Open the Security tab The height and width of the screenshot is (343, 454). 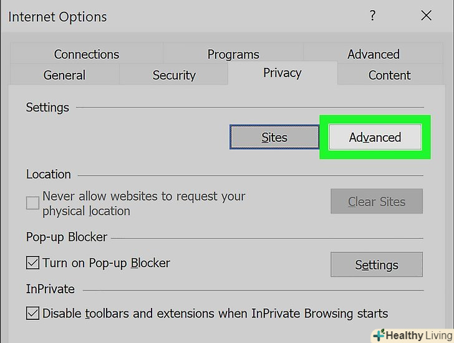174,75
